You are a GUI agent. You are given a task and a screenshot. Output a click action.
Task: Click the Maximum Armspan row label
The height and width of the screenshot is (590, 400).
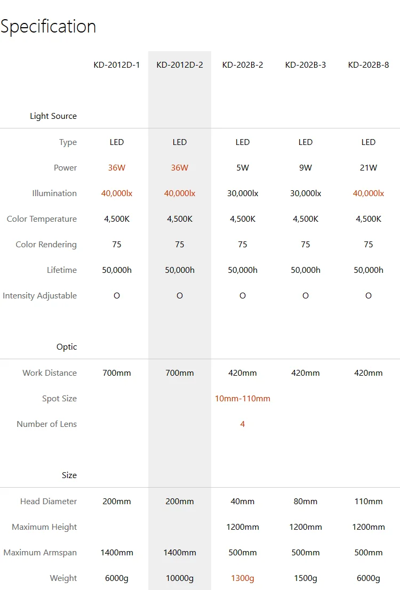(40, 553)
